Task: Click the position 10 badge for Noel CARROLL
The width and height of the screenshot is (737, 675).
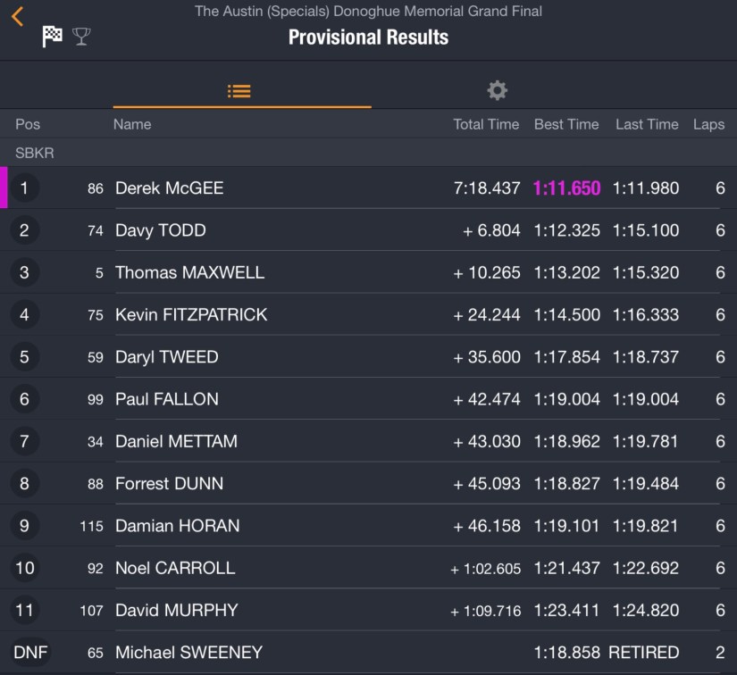Action: pos(24,568)
